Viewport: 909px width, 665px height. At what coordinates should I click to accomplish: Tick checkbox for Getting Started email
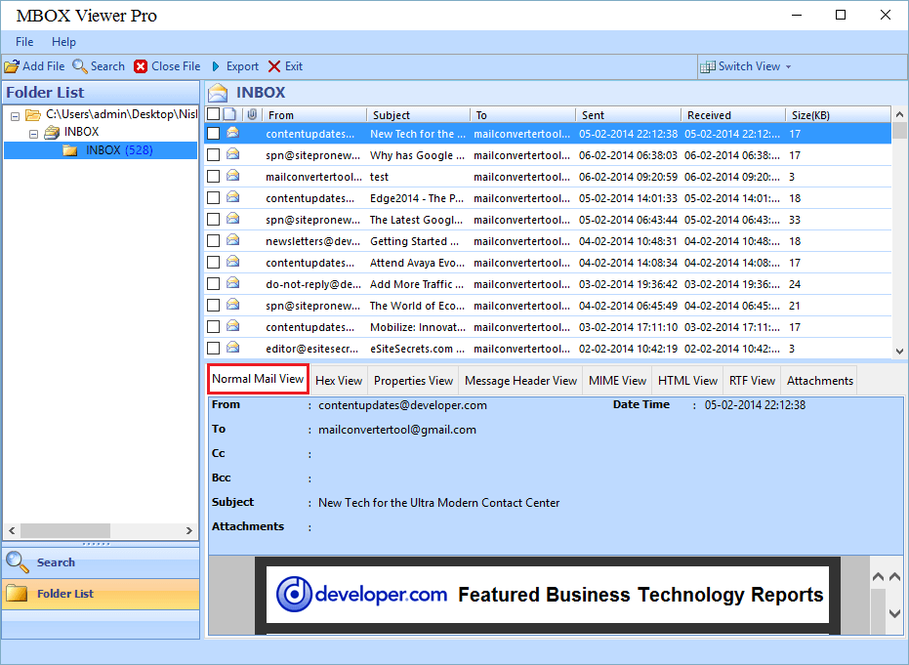(213, 241)
